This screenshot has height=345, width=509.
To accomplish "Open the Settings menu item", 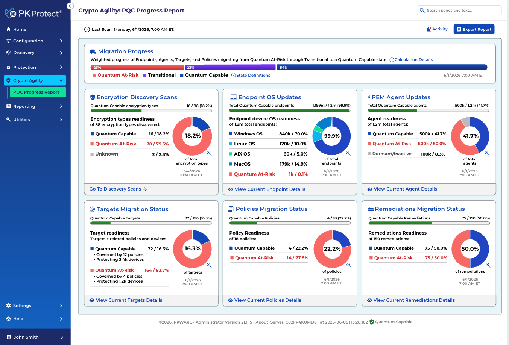I will tap(35, 306).
